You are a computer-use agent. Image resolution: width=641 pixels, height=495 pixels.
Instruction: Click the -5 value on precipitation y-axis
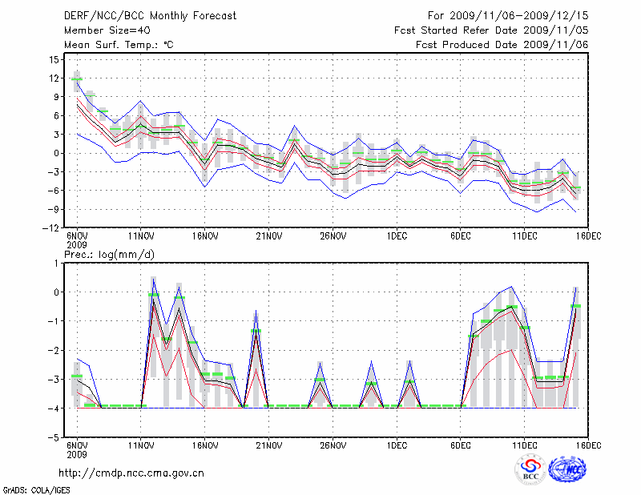pos(54,439)
